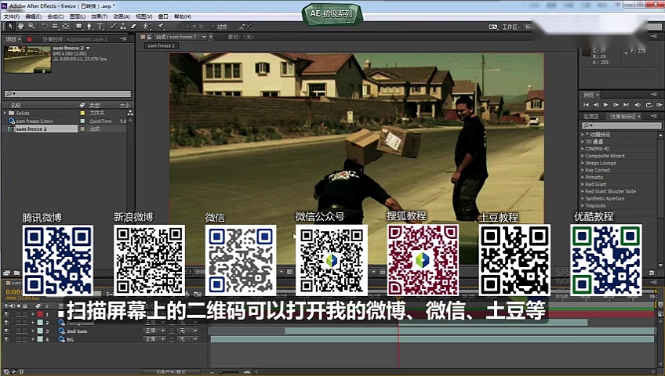Start RAM preview in Preview panel

click(x=659, y=105)
